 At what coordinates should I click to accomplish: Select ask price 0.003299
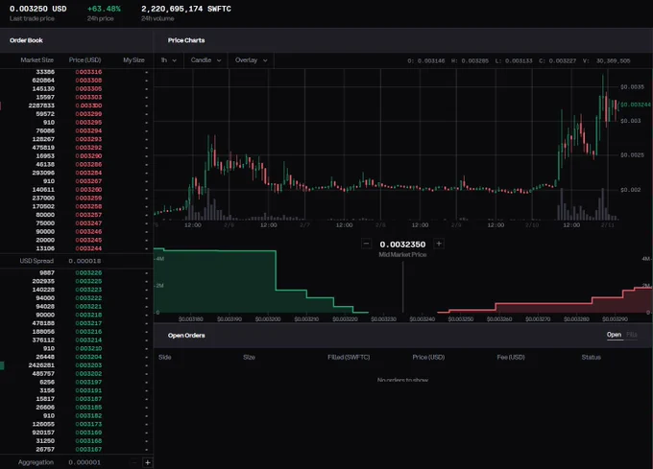pos(88,114)
